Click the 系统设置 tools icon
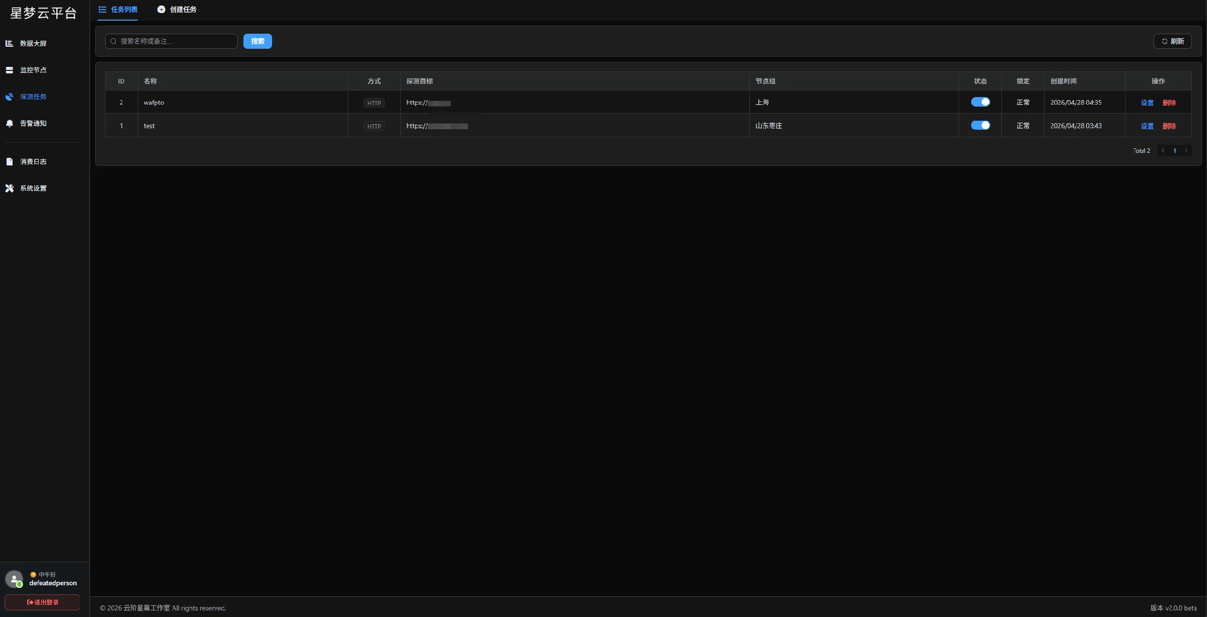The width and height of the screenshot is (1207, 617). click(9, 188)
